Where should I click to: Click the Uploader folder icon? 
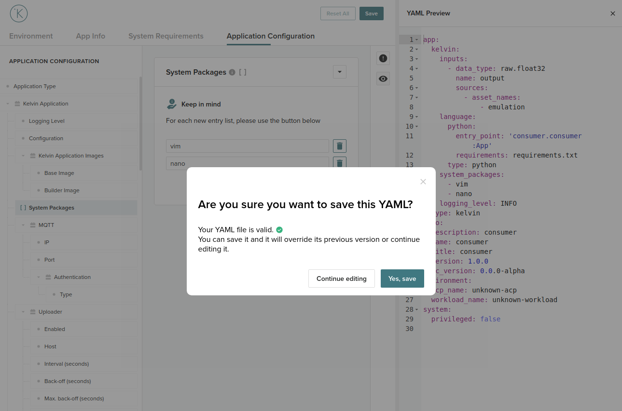pyautogui.click(x=33, y=312)
